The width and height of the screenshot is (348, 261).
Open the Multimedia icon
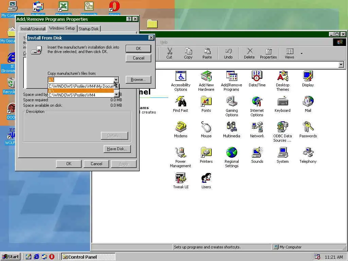click(231, 129)
